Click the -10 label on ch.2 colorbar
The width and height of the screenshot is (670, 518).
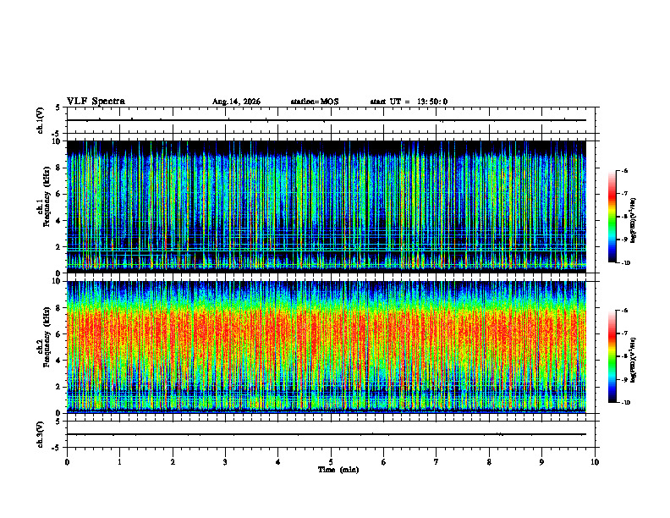(626, 403)
